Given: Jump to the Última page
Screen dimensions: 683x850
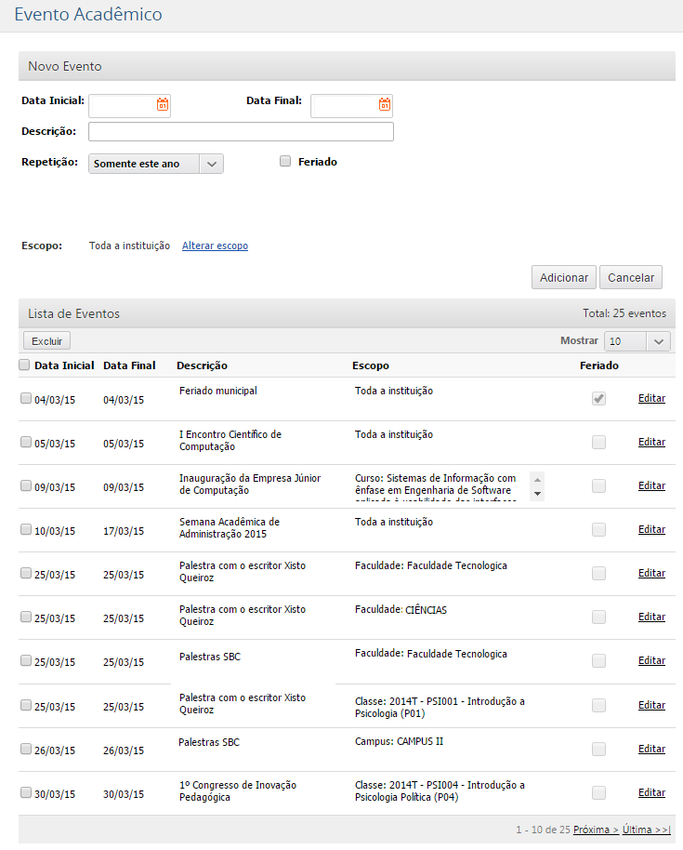Looking at the screenshot, I should coord(647,829).
